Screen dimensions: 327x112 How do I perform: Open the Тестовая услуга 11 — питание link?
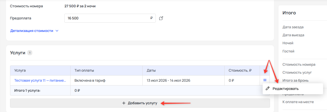point(40,80)
